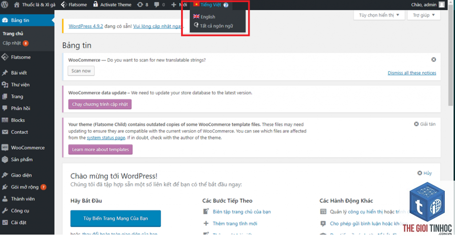Open Thêm trang tĩnh mới link
The width and height of the screenshot is (455, 236).
235,224
